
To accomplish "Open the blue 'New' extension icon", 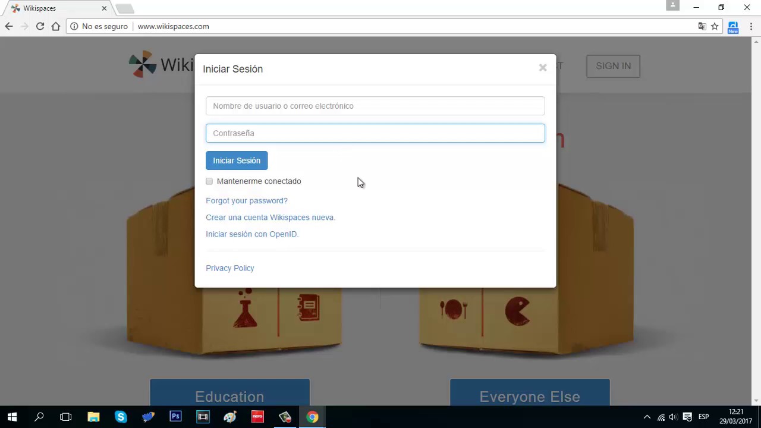I will click(733, 27).
